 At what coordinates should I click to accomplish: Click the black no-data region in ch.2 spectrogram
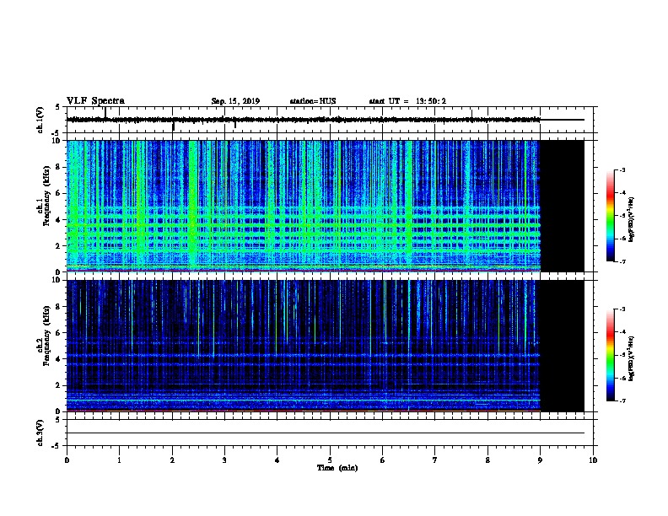(x=562, y=346)
